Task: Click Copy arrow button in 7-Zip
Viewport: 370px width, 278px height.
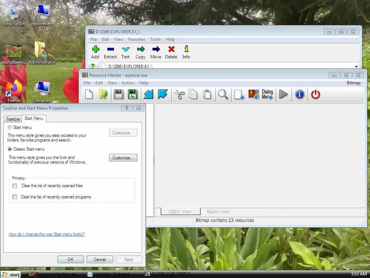Action: tap(141, 52)
